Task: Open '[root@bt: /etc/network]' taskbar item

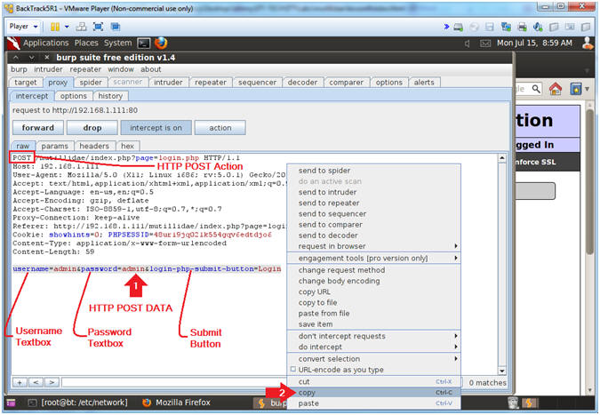Action: coord(79,403)
